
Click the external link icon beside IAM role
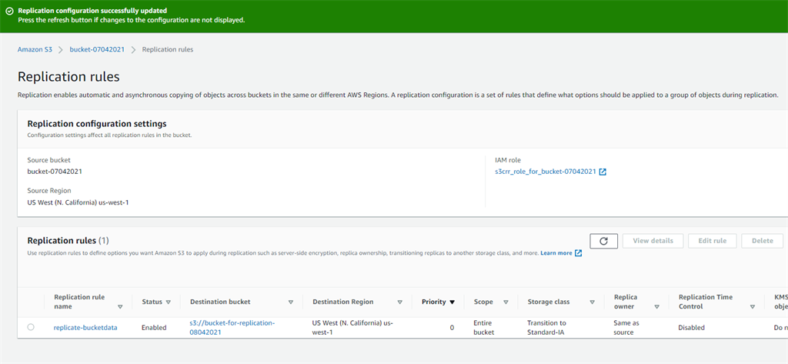pyautogui.click(x=603, y=172)
